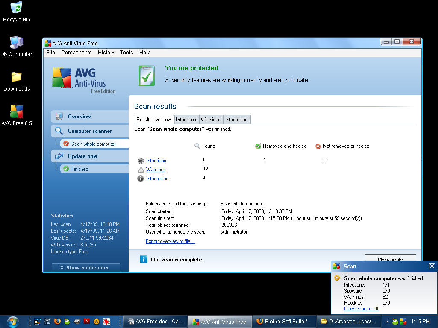Image resolution: width=438 pixels, height=328 pixels.
Task: Switch to the Warnings tab
Action: (x=211, y=120)
